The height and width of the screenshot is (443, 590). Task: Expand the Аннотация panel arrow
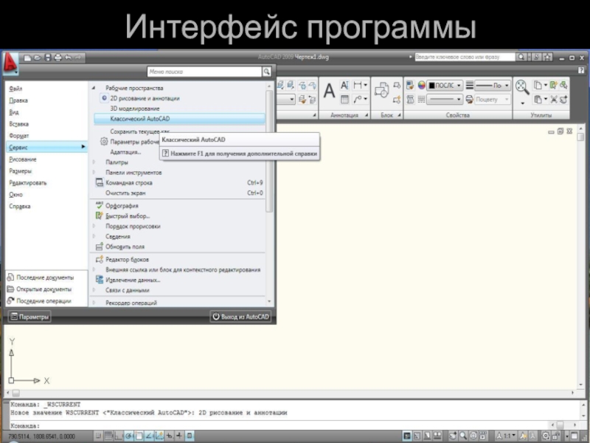[366, 115]
